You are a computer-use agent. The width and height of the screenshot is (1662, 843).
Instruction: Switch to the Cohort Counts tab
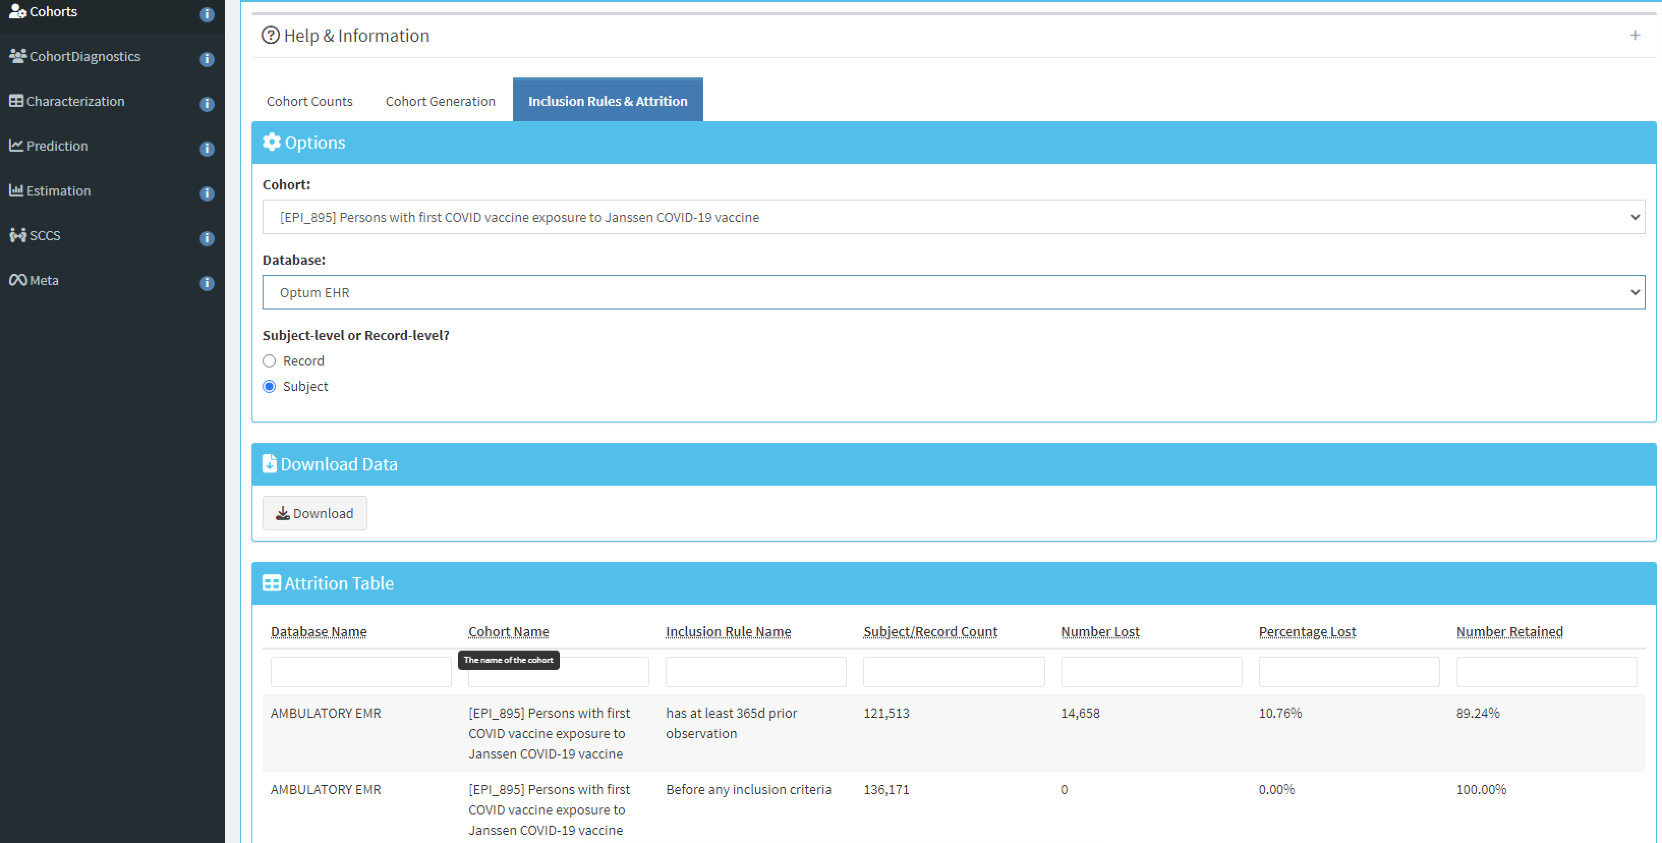coord(310,101)
